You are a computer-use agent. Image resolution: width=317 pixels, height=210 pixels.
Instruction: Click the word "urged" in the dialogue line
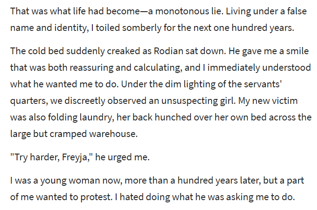[117, 157]
